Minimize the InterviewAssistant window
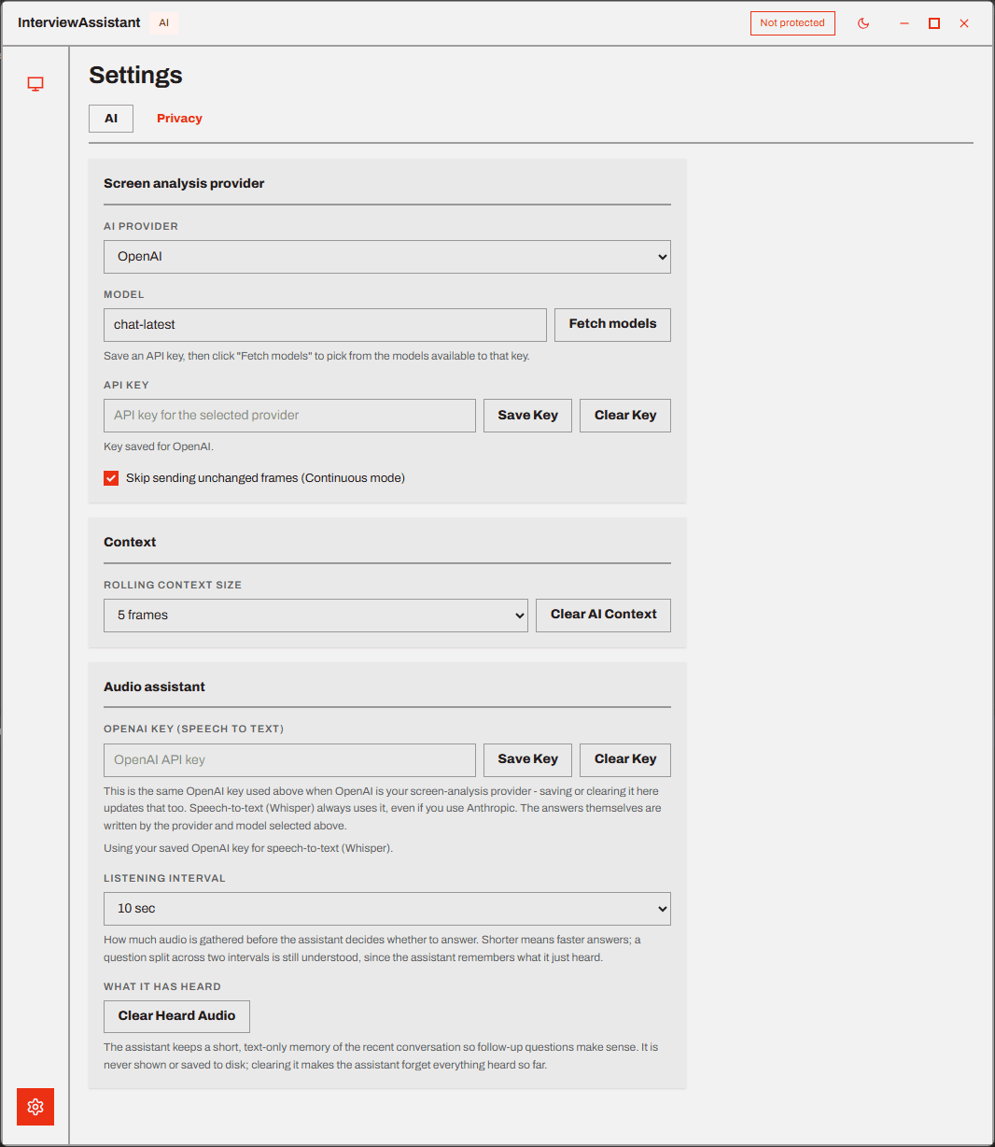The height and width of the screenshot is (1147, 995). click(904, 23)
